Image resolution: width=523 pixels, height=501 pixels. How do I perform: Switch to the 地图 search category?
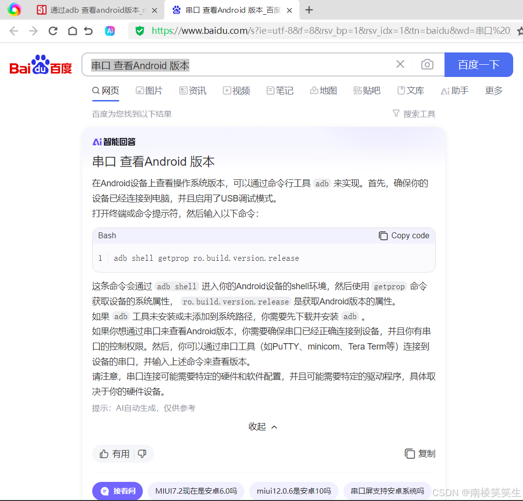click(323, 91)
